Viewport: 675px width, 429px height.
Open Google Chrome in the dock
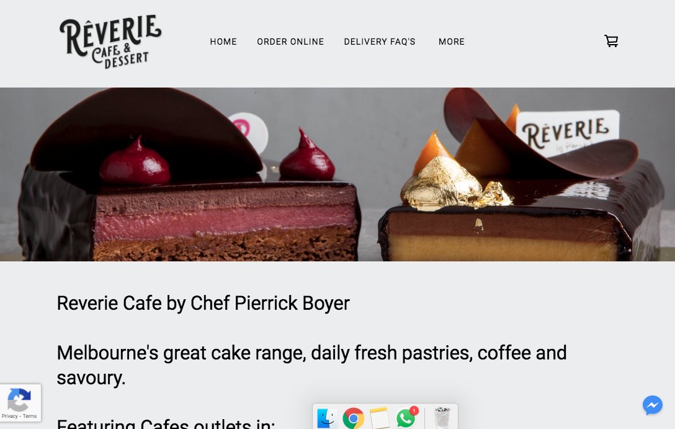354,418
